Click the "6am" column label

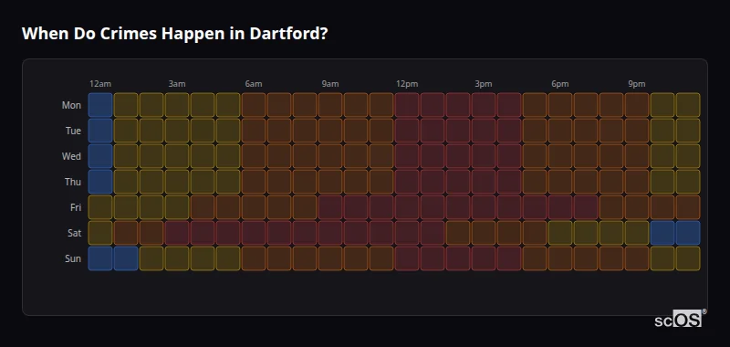coord(254,84)
